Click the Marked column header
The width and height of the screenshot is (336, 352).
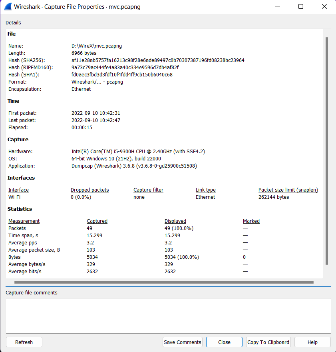point(251,221)
